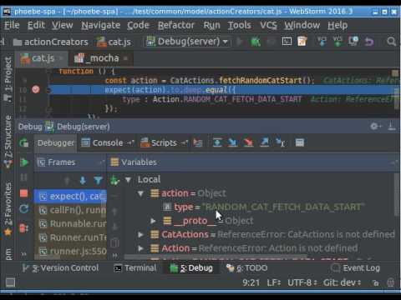Open the Run menu

tap(211, 25)
